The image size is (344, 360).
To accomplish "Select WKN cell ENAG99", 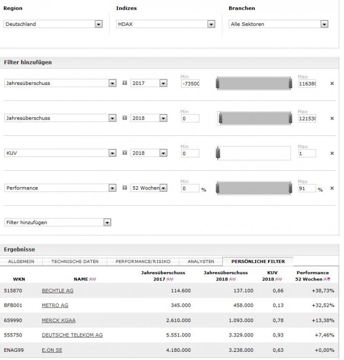I will [13, 350].
